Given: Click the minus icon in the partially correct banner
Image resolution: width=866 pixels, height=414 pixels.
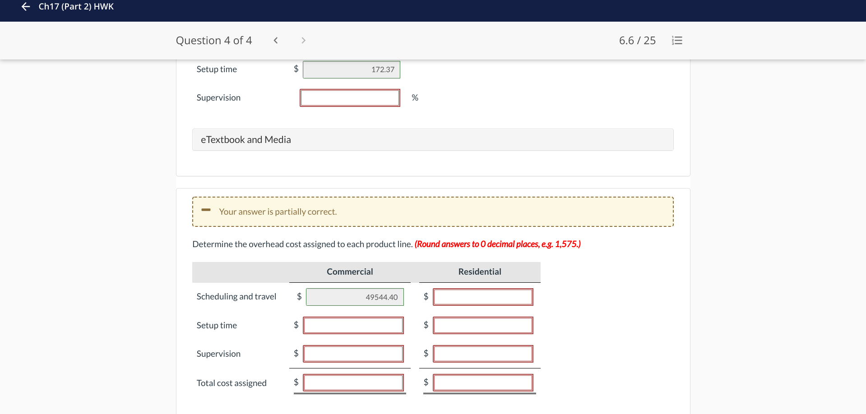Looking at the screenshot, I should pyautogui.click(x=206, y=210).
